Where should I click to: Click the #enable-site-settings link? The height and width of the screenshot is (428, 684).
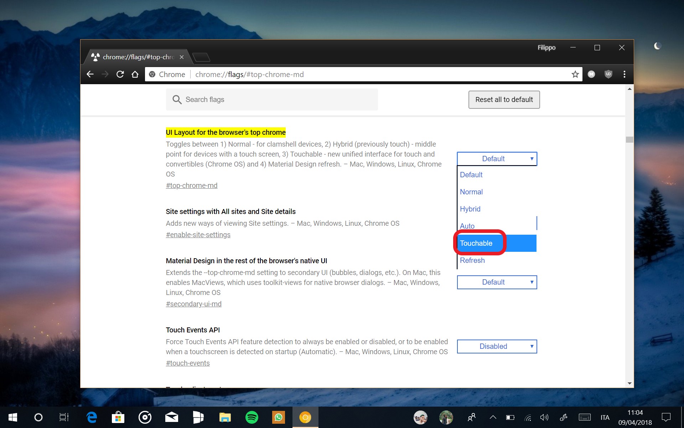tap(198, 234)
